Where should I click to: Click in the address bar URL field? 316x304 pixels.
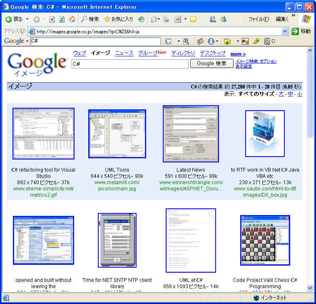(x=155, y=32)
